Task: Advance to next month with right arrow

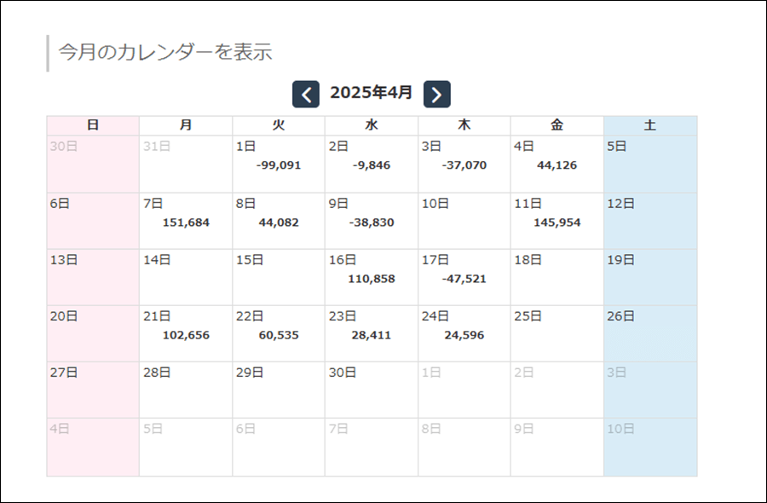Action: pyautogui.click(x=437, y=94)
